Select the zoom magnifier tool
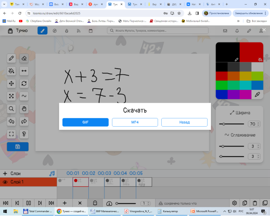This screenshot has height=216, width=270. [x=11, y=109]
